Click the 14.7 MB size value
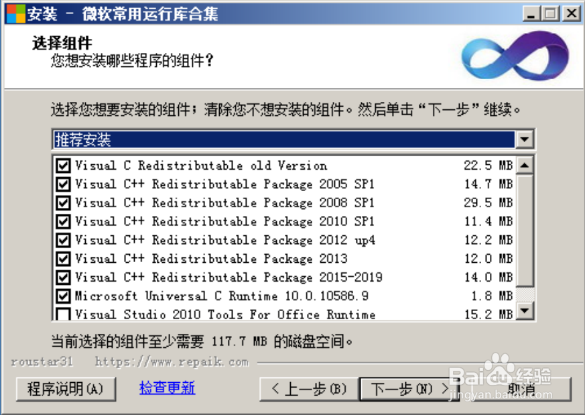This screenshot has height=415, width=585. pyautogui.click(x=489, y=184)
